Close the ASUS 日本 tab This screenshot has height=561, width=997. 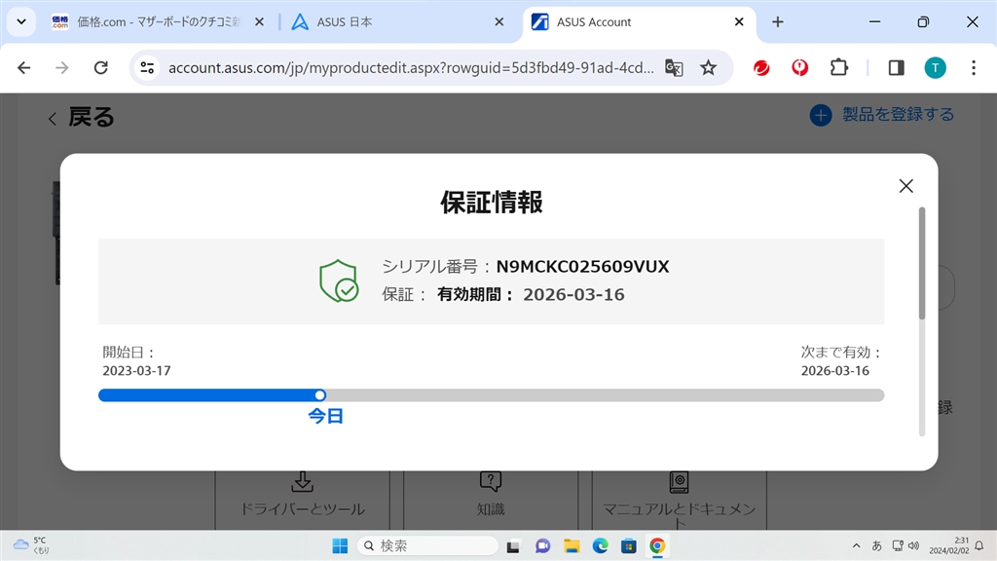pos(499,22)
